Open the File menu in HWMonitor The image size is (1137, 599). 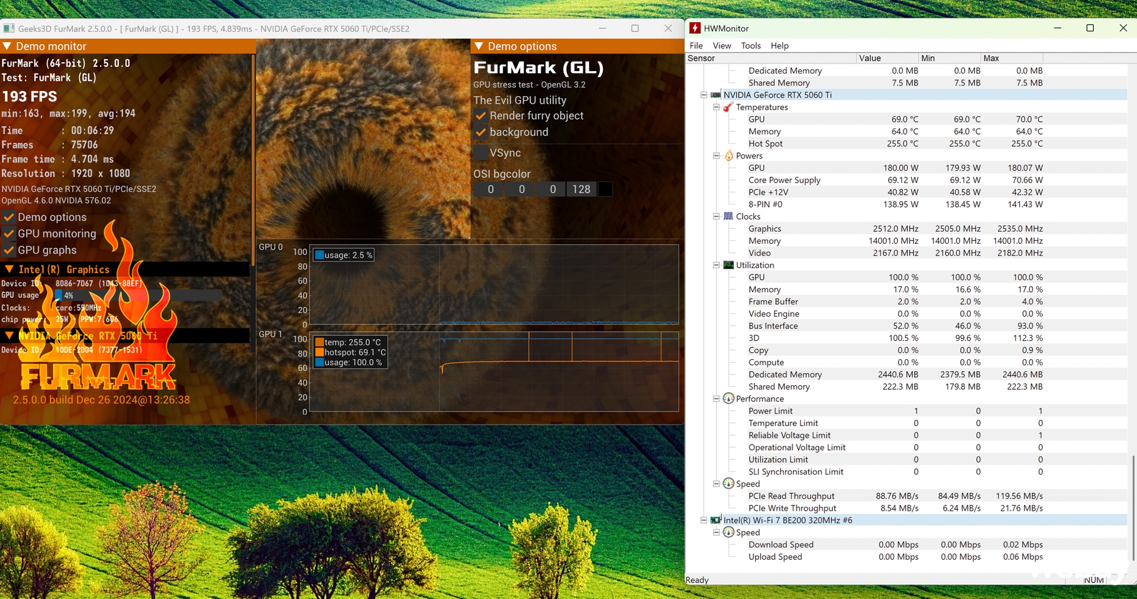[x=696, y=45]
